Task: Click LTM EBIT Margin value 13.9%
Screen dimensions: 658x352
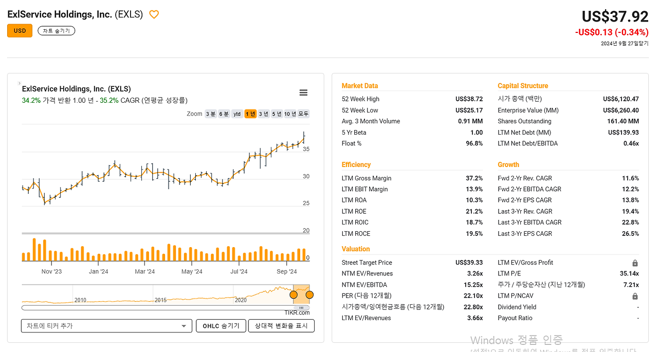Action: click(474, 190)
